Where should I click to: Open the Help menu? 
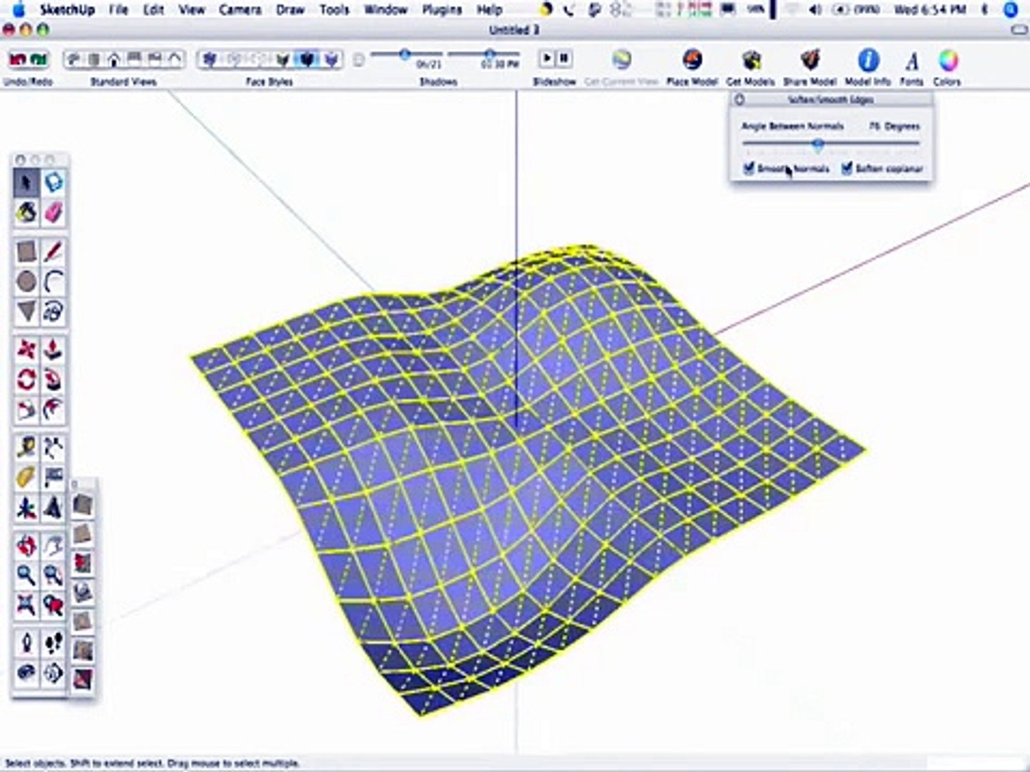[x=489, y=10]
